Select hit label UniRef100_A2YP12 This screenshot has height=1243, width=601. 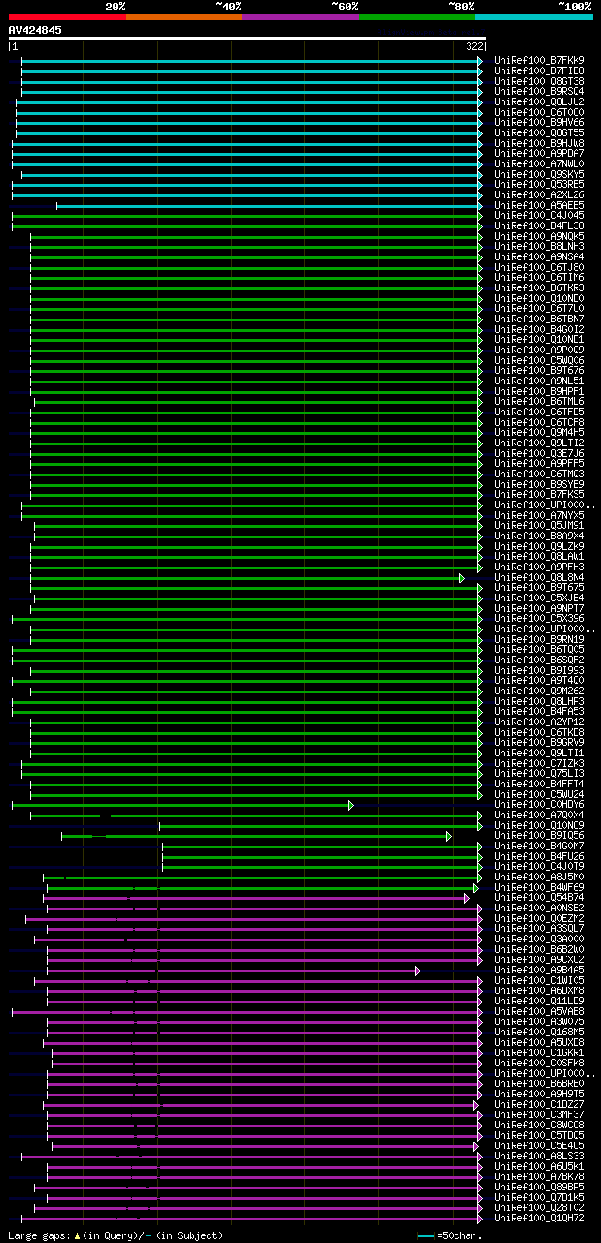tap(539, 722)
